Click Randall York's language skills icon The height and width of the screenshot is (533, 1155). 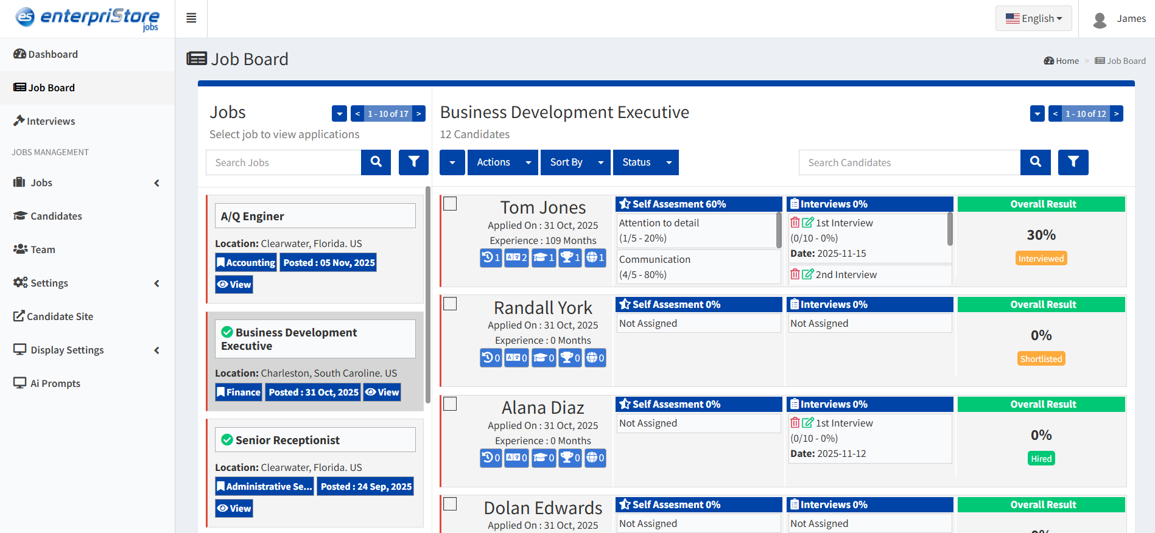pos(516,358)
